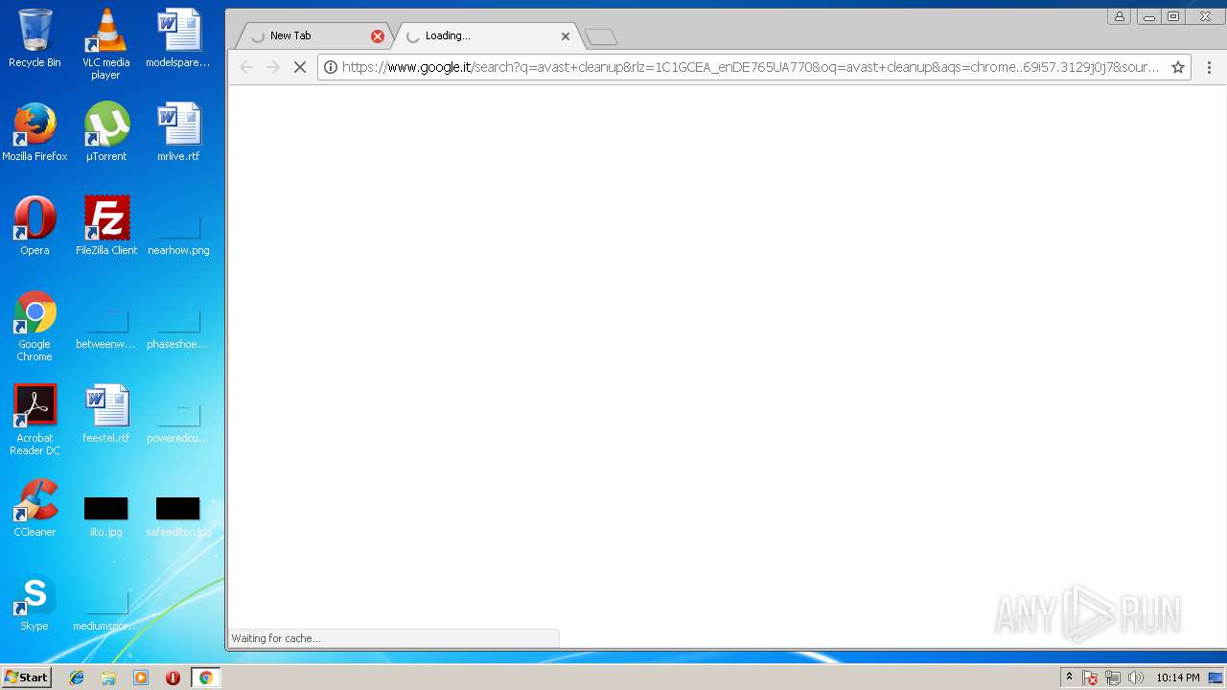Open Windows Media Player from taskbar
1227x690 pixels.
(141, 678)
